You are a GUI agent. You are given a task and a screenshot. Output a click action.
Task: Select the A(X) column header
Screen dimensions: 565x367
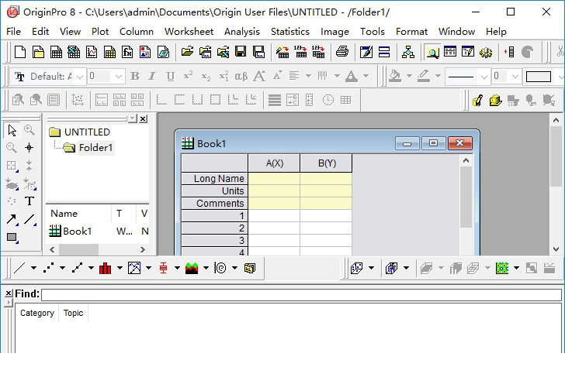(x=274, y=163)
